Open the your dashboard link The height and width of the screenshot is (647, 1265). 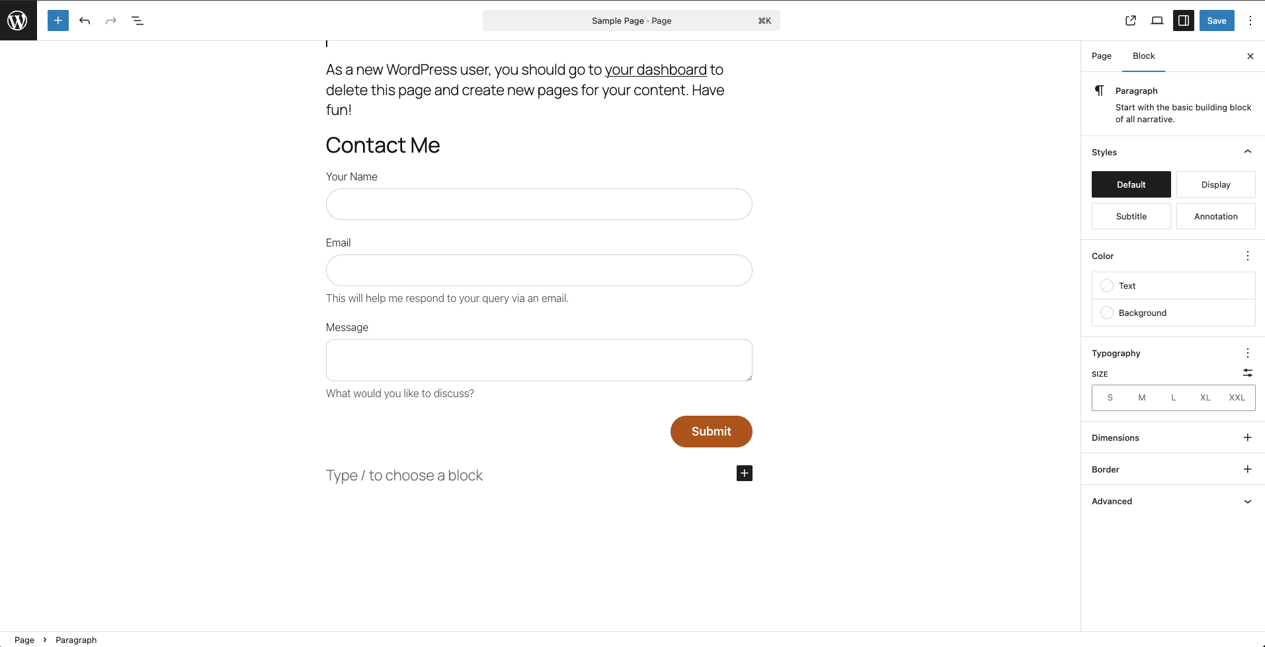(x=655, y=69)
